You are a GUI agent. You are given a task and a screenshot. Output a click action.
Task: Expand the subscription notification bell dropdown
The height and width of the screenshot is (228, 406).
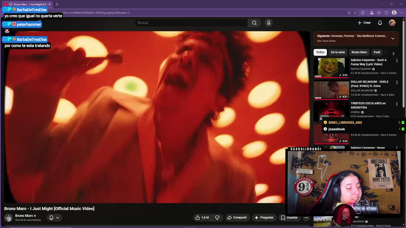tap(54, 218)
